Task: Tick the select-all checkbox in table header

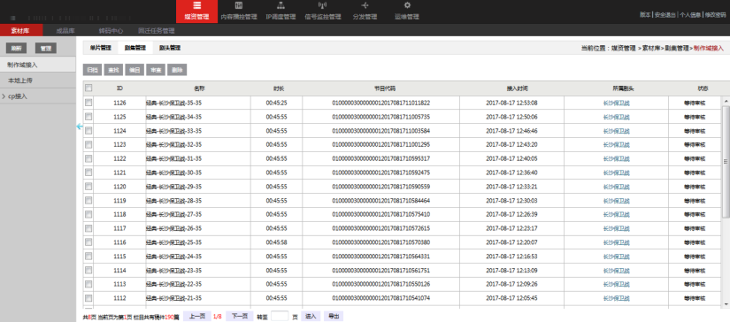Action: tap(88, 88)
